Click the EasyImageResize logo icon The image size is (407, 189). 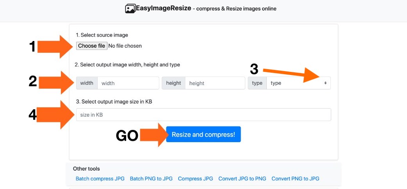point(130,9)
